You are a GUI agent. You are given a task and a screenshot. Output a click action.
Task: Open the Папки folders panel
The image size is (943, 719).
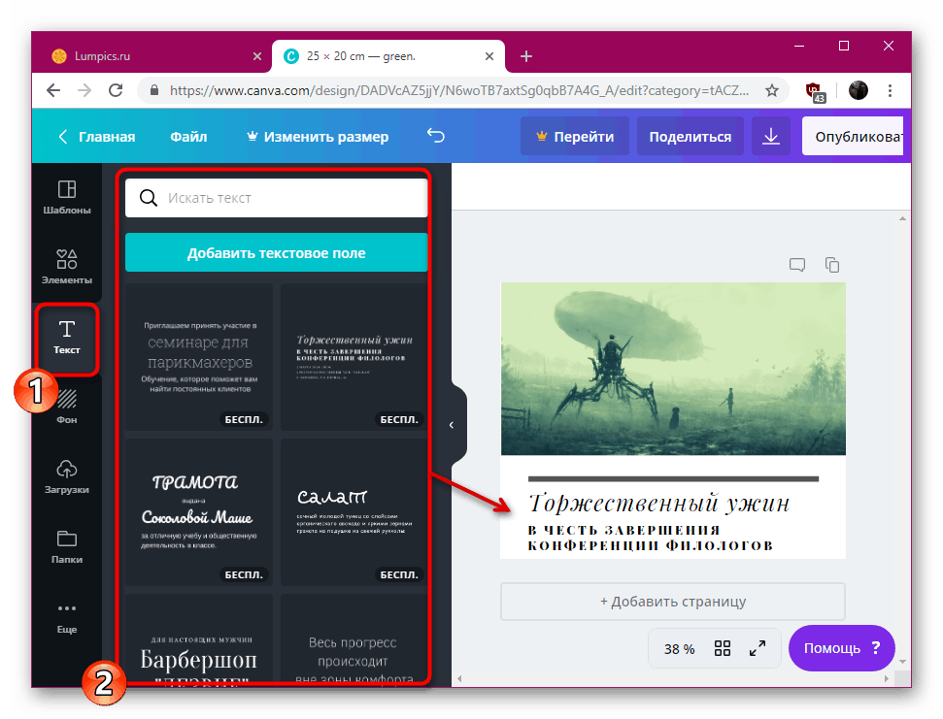click(x=67, y=546)
